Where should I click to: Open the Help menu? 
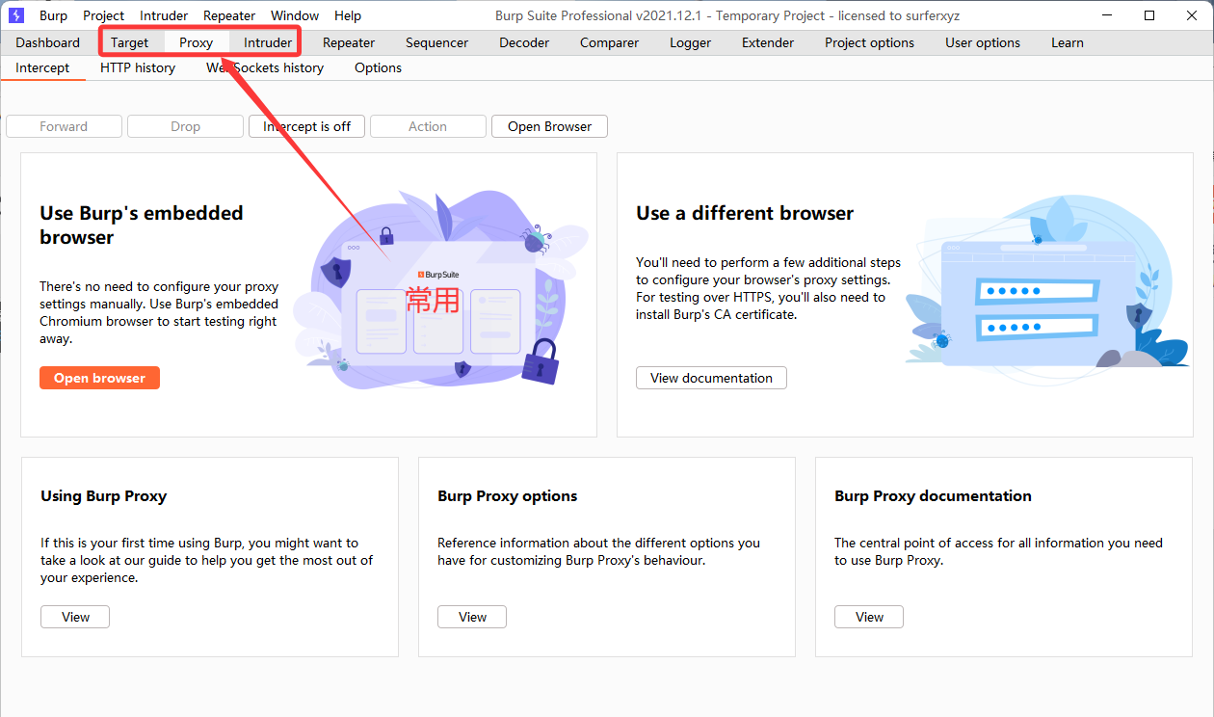click(x=348, y=15)
